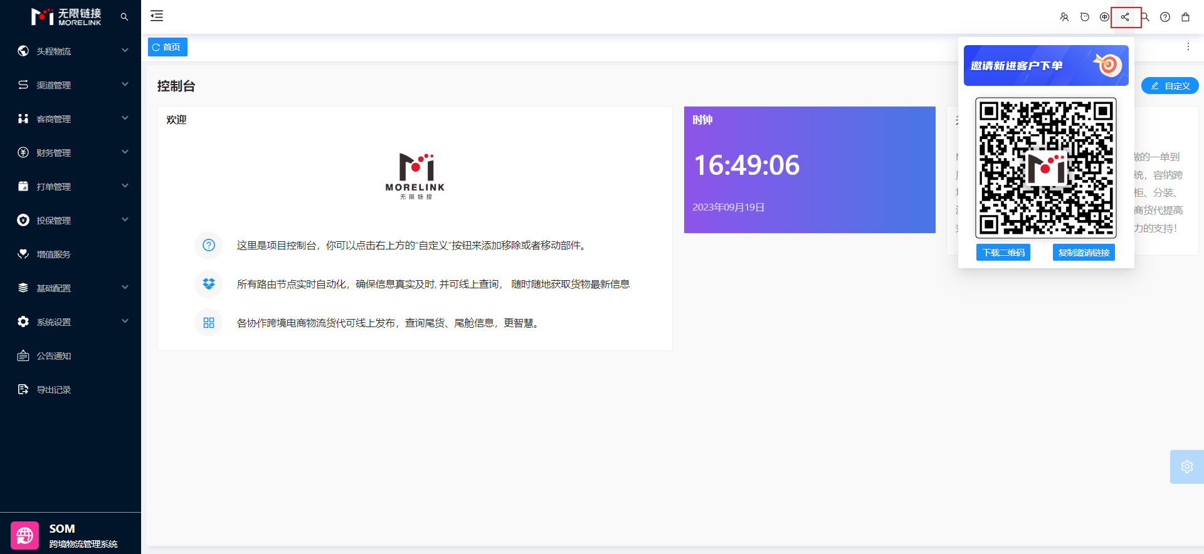
Task: Click the MORELINK logo in 欢迎 card
Action: click(415, 176)
